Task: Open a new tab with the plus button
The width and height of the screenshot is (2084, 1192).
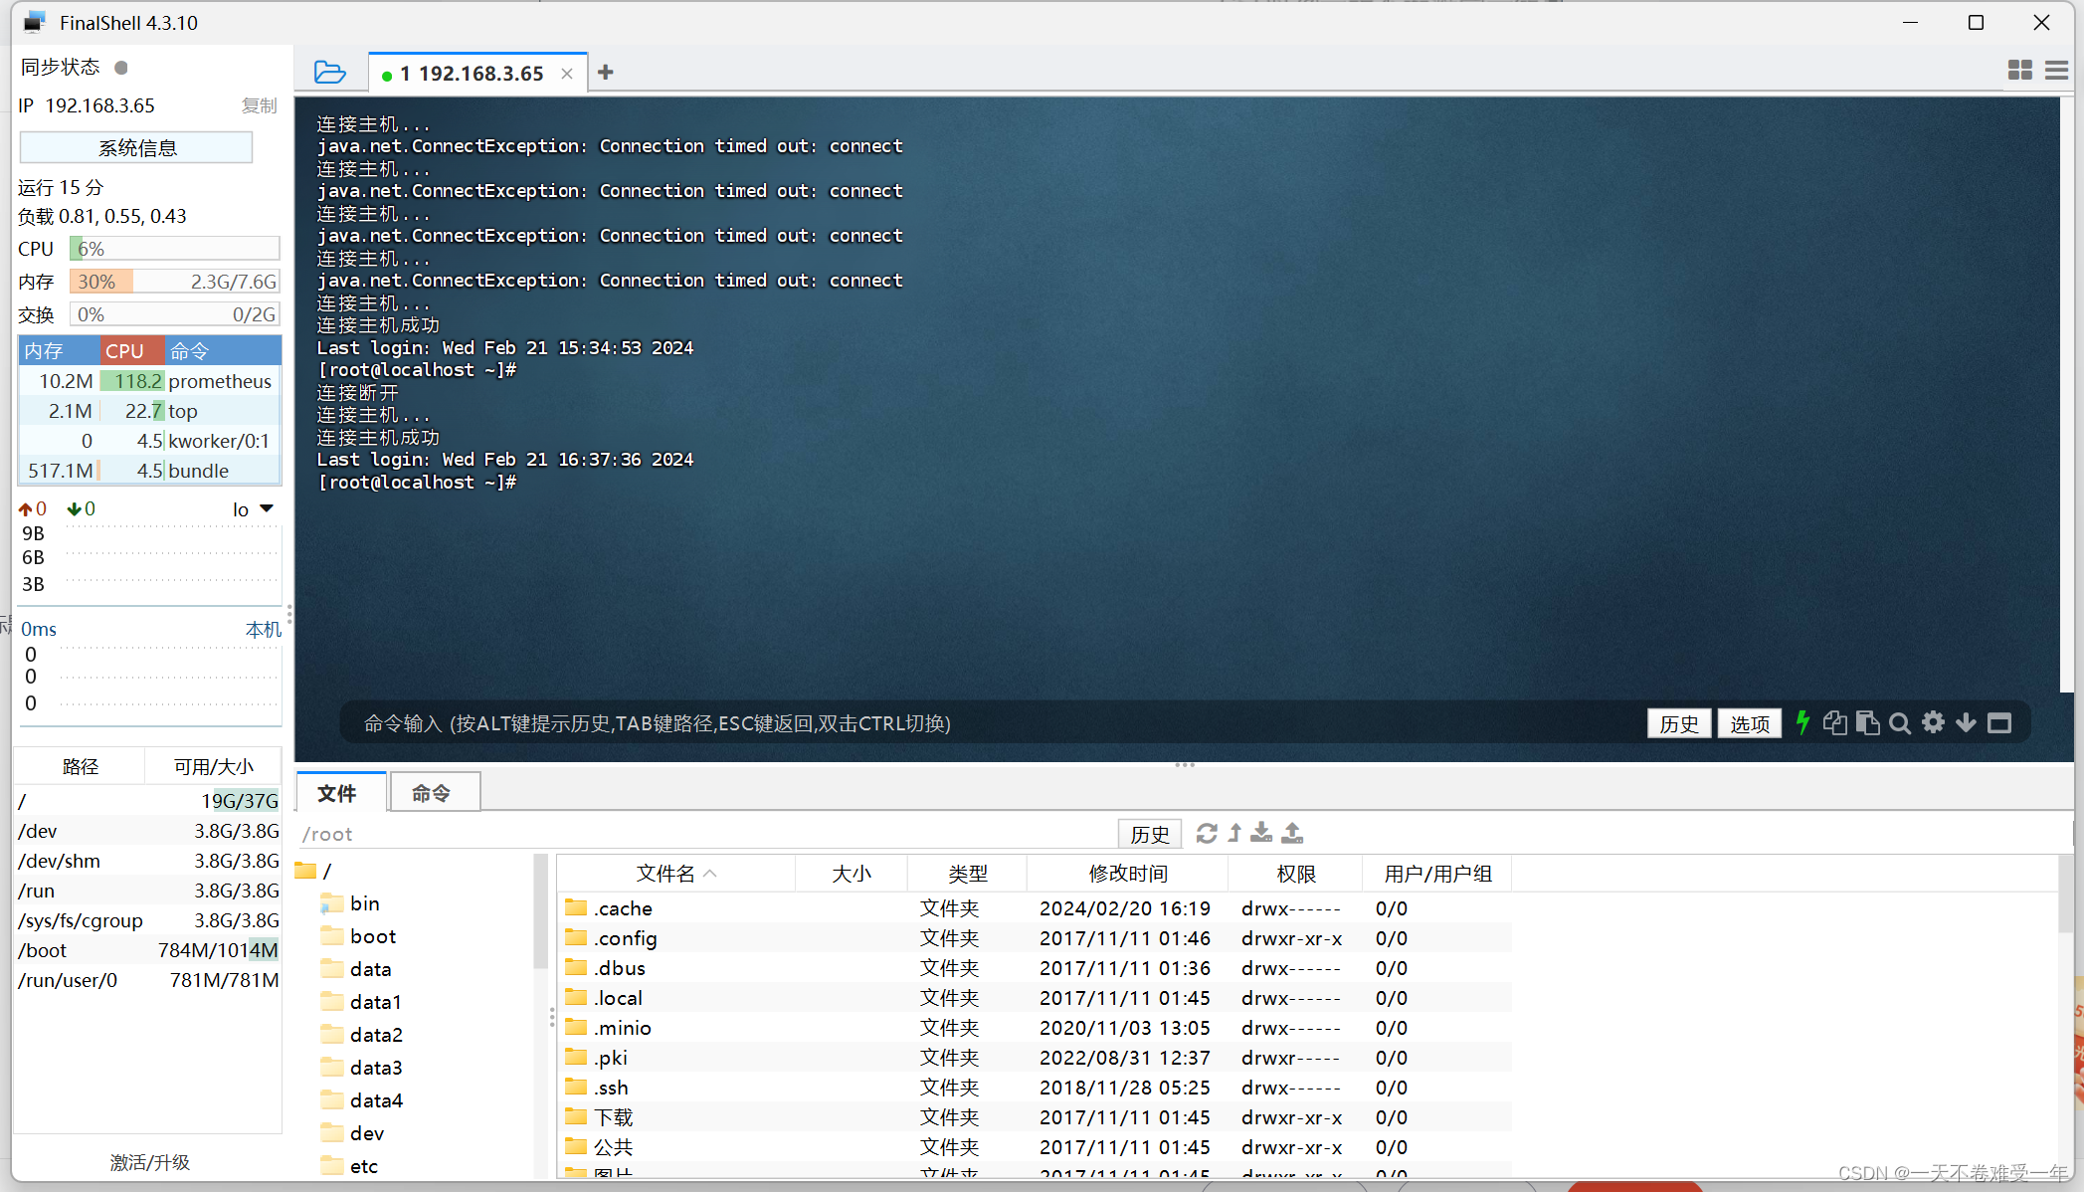Action: [x=605, y=71]
